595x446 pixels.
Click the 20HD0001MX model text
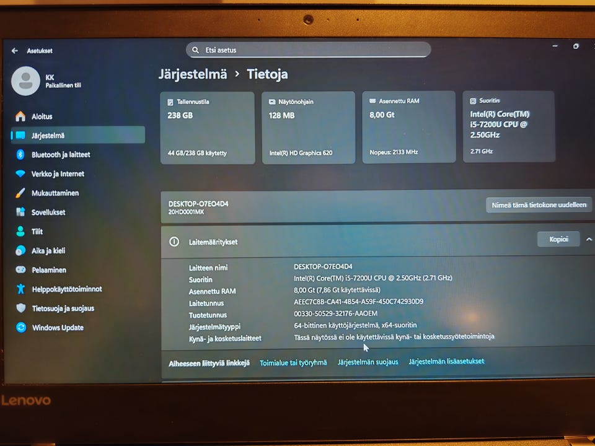(186, 212)
